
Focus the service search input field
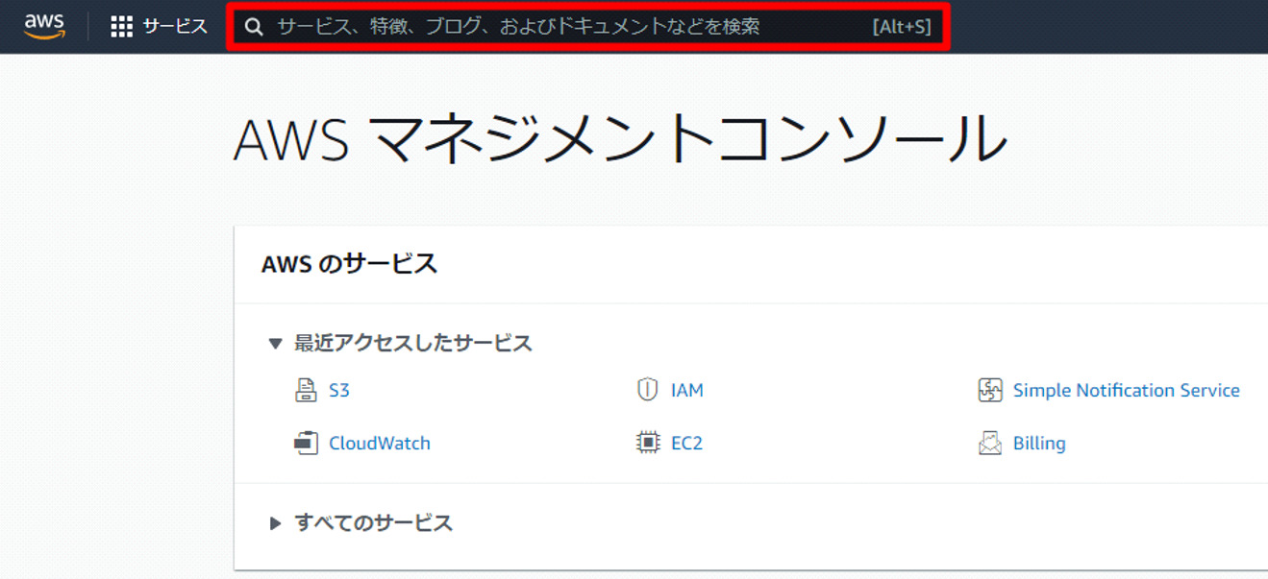pyautogui.click(x=588, y=27)
